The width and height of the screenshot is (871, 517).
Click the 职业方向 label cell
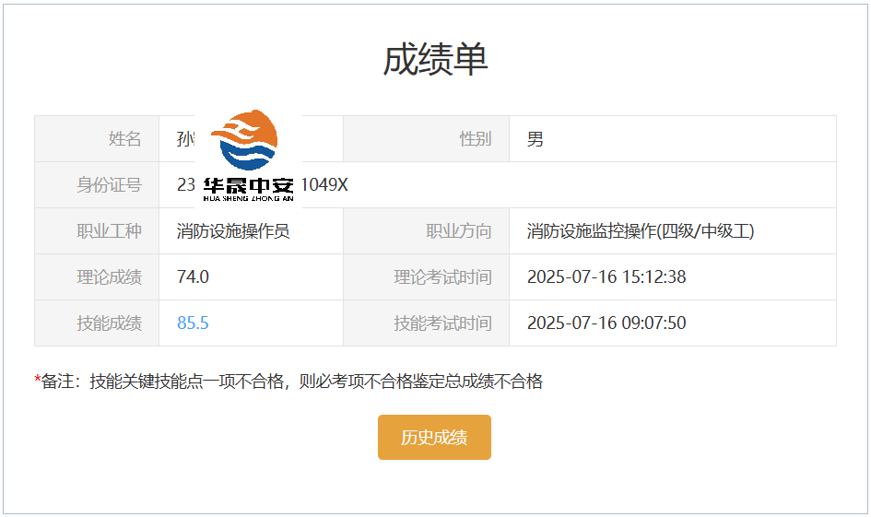point(426,231)
